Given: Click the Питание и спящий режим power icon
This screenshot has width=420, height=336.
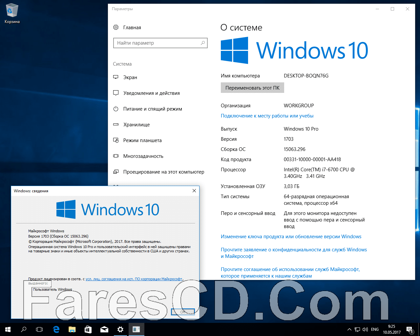Looking at the screenshot, I should [x=116, y=109].
